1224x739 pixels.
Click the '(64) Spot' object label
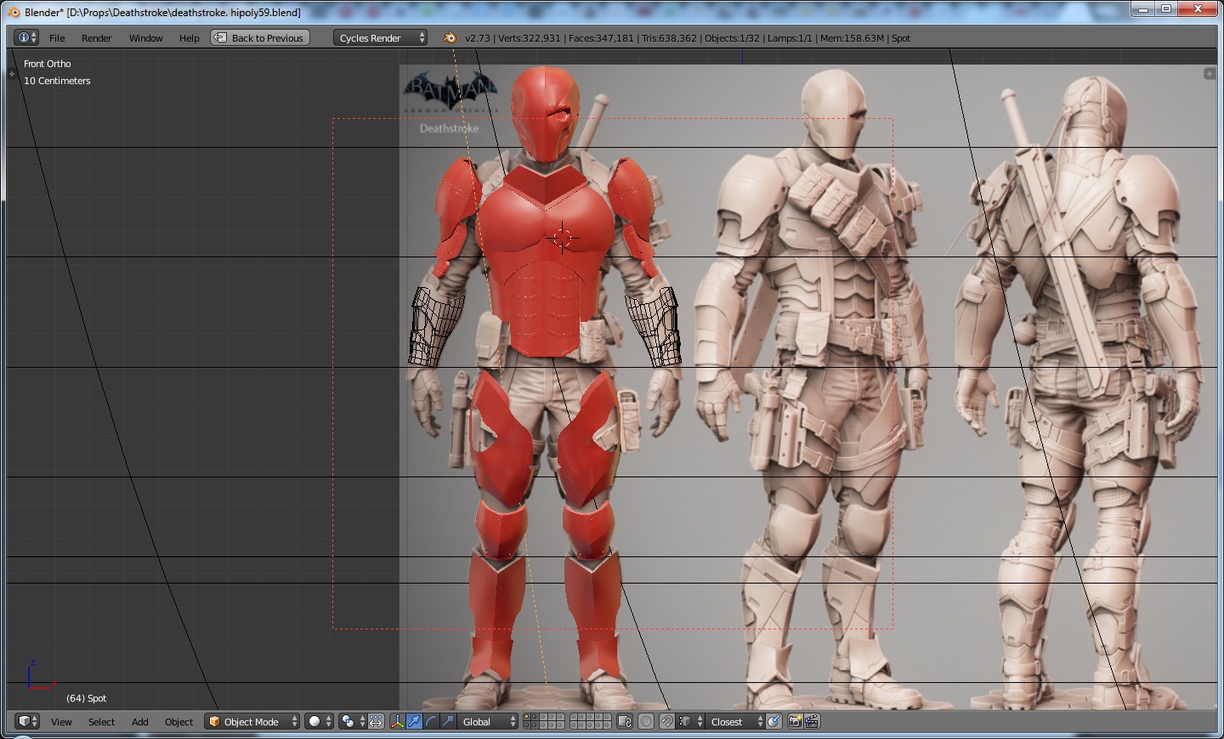click(x=87, y=698)
